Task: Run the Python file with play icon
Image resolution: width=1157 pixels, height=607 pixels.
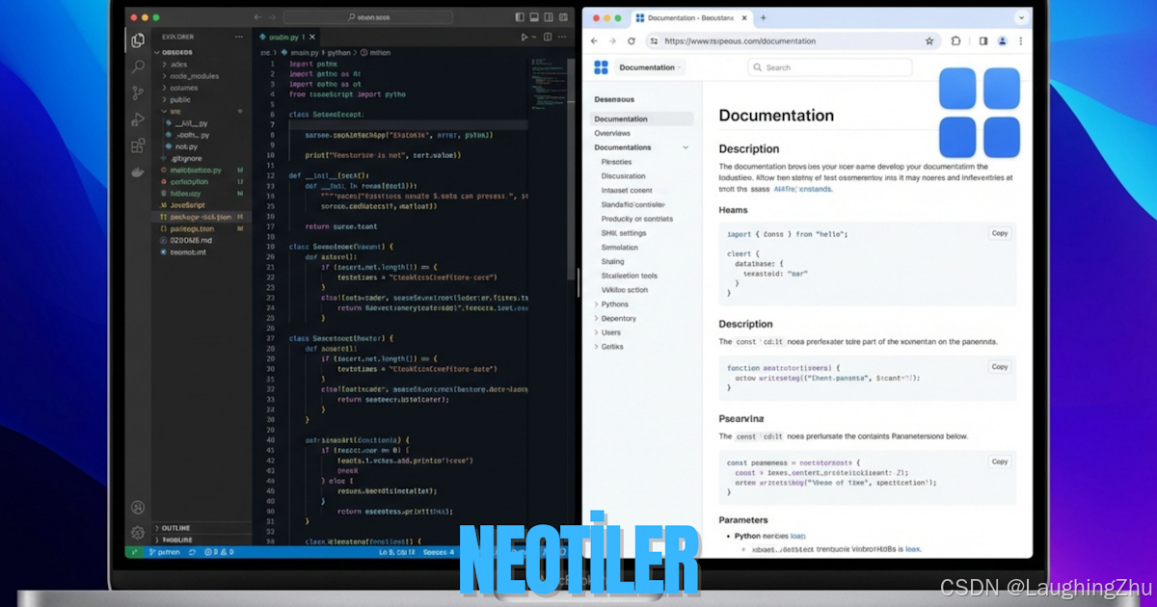Action: pos(525,37)
